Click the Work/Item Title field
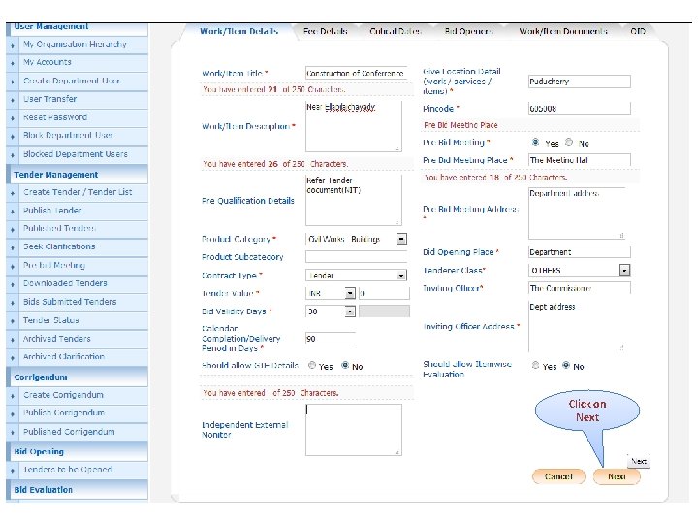The image size is (698, 524). [356, 73]
